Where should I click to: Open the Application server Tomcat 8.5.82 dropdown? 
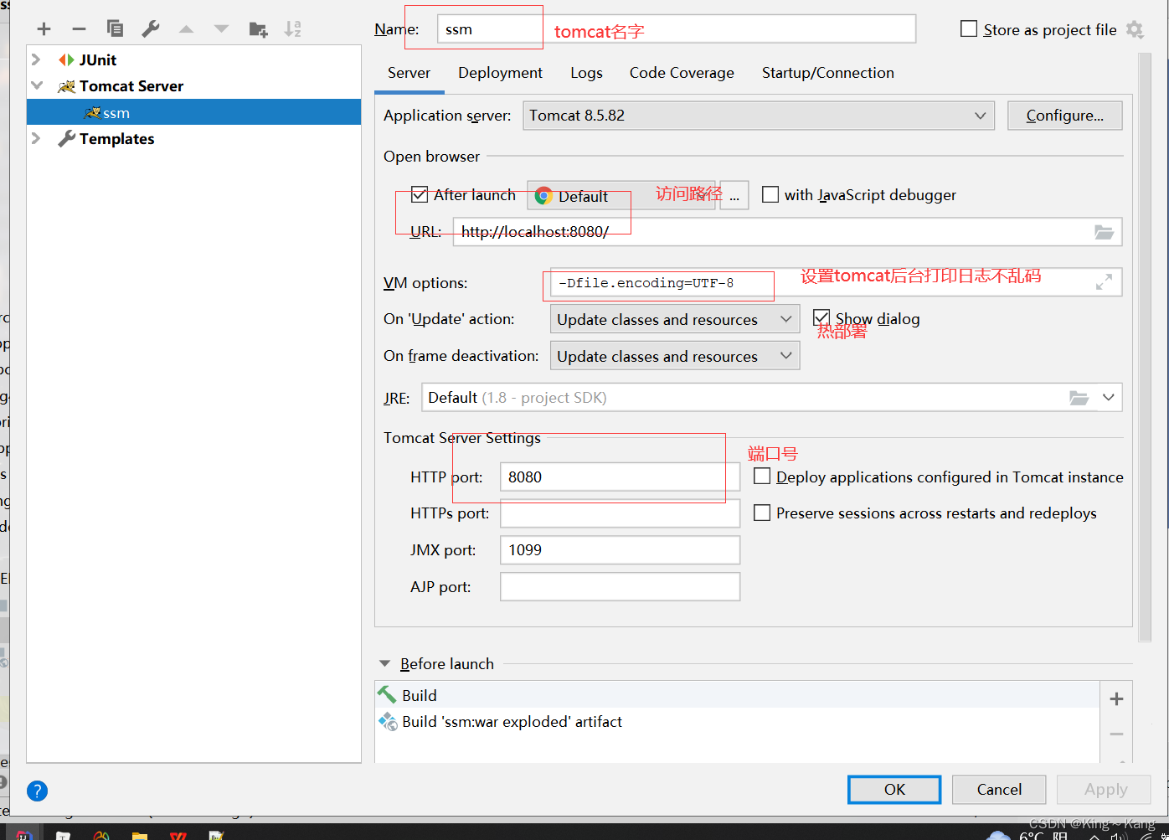click(x=759, y=116)
